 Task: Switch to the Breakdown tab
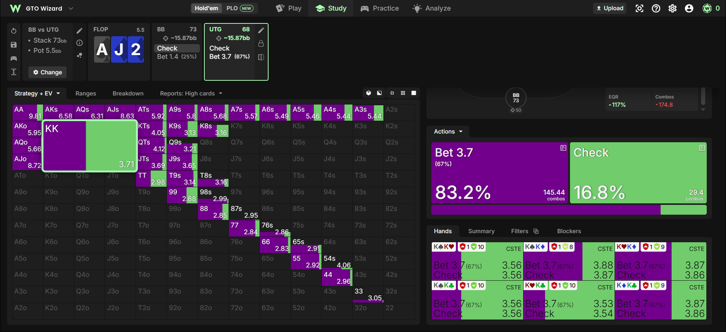(x=128, y=94)
